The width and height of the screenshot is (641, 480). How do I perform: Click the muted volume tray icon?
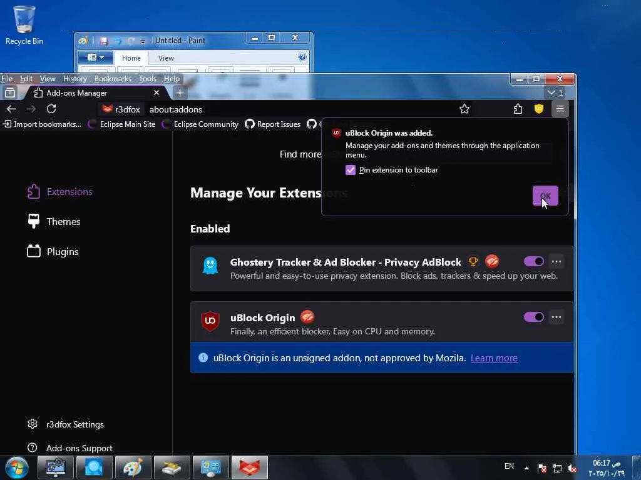coord(572,468)
